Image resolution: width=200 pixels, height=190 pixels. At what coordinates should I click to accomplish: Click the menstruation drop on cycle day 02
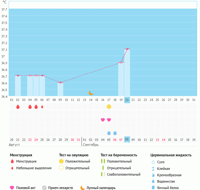coord(18,107)
